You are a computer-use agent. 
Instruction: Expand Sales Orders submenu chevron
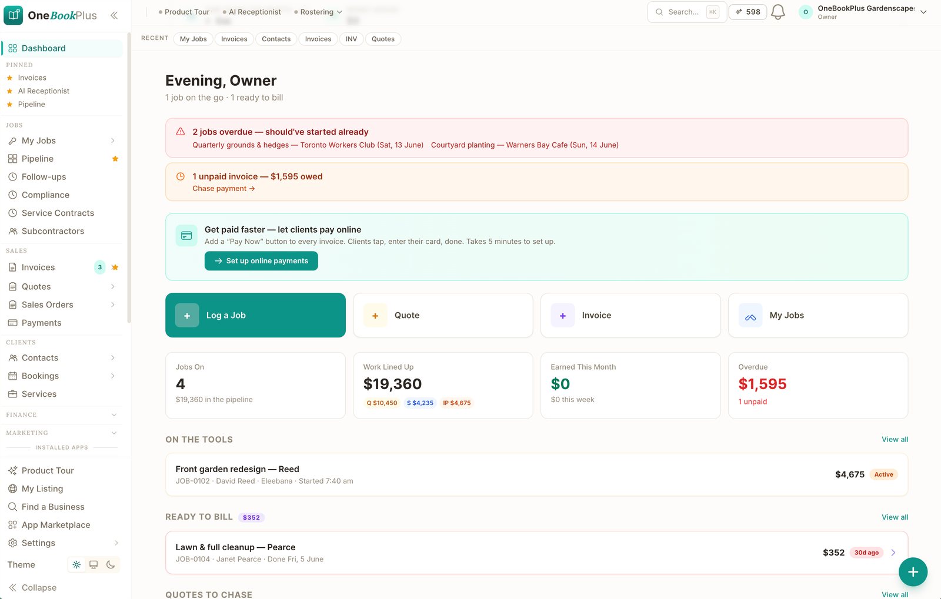[112, 305]
